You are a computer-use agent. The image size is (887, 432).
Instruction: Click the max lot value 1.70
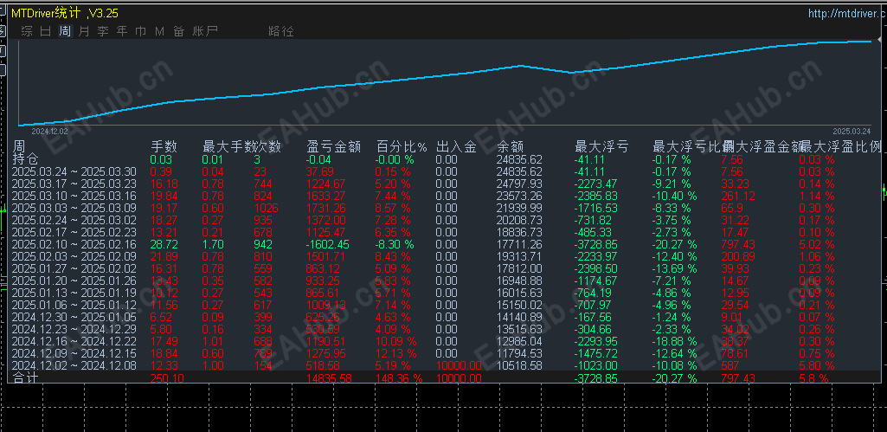[212, 245]
